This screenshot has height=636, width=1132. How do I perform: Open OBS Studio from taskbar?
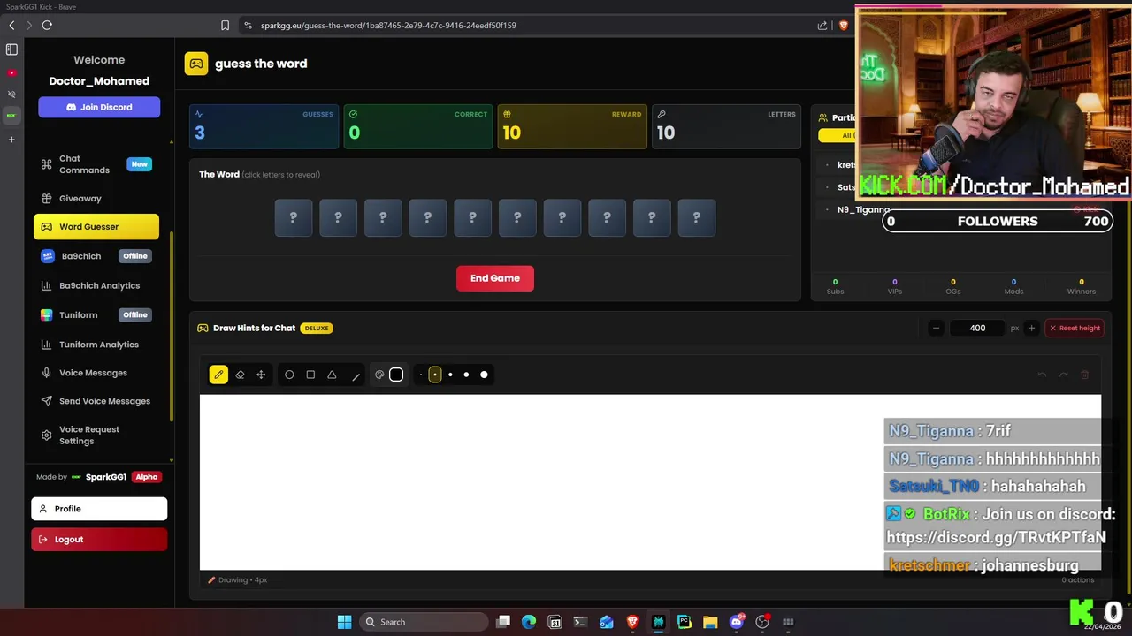pos(762,622)
